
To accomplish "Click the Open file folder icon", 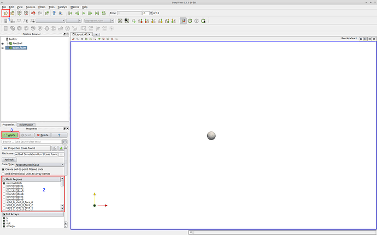I will (x=5, y=13).
